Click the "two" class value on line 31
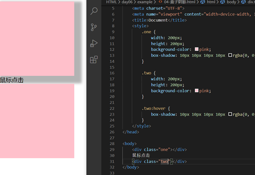255x175 pixels. [164, 162]
